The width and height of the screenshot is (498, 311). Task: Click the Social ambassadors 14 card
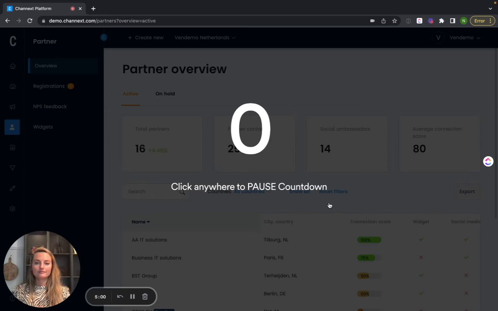click(347, 144)
